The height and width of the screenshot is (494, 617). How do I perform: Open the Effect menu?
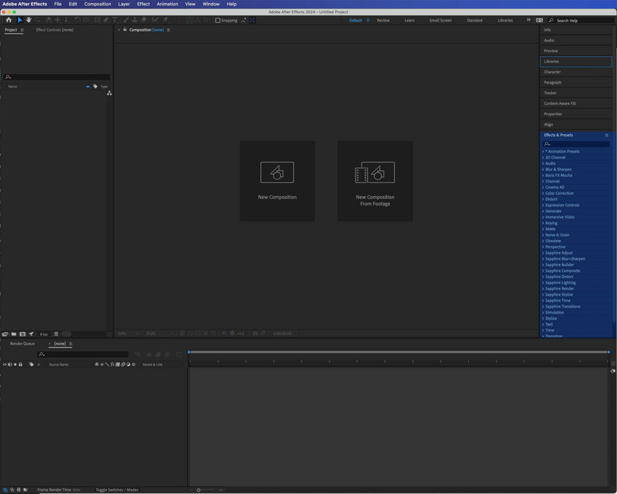143,4
